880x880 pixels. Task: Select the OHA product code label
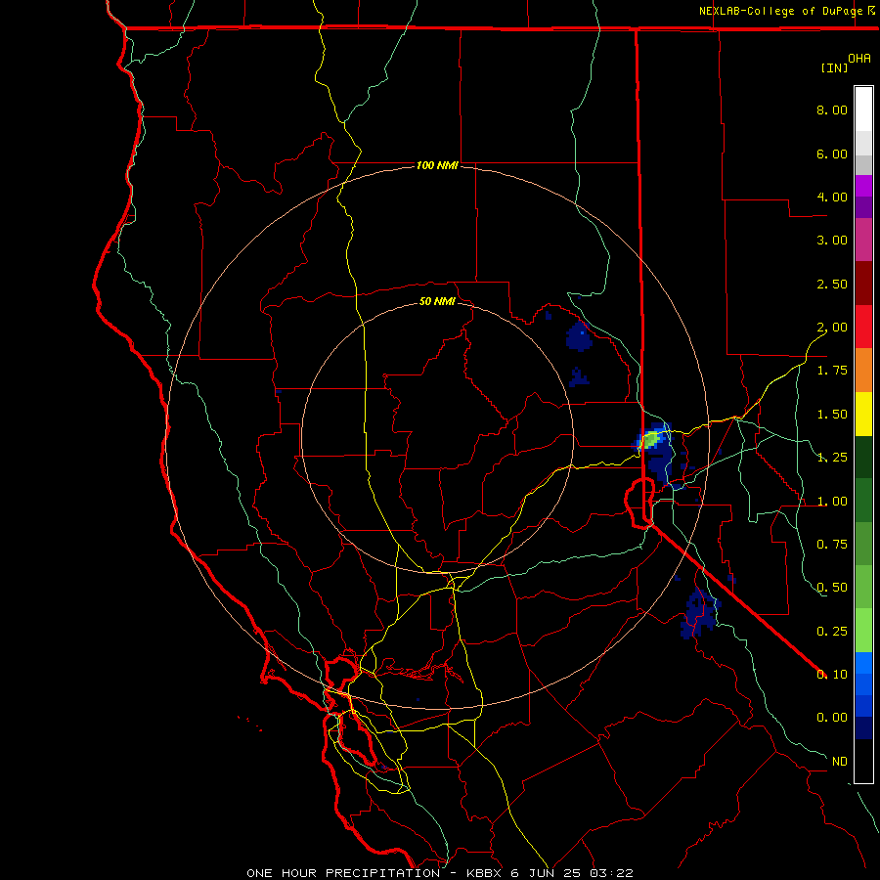pos(859,59)
